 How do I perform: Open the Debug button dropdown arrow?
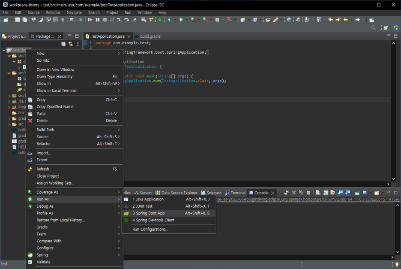click(x=175, y=20)
